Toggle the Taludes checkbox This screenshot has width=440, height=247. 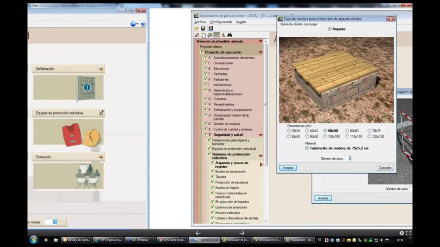tap(212, 177)
